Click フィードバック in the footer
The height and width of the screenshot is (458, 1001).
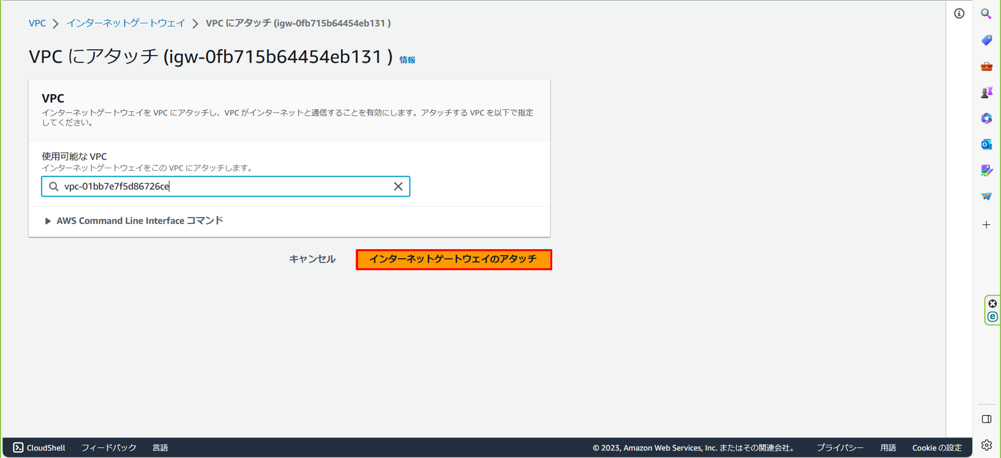pyautogui.click(x=109, y=448)
